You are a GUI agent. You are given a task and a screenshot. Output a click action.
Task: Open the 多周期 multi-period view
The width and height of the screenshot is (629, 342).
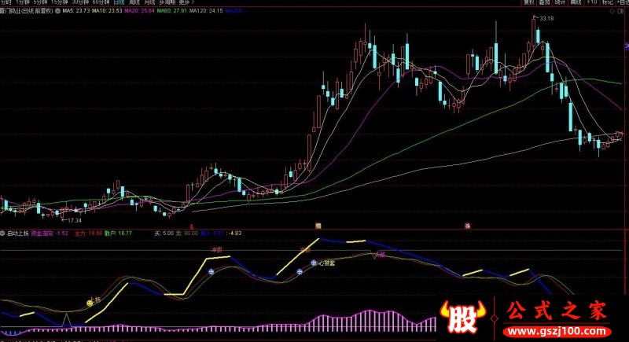(x=167, y=2)
